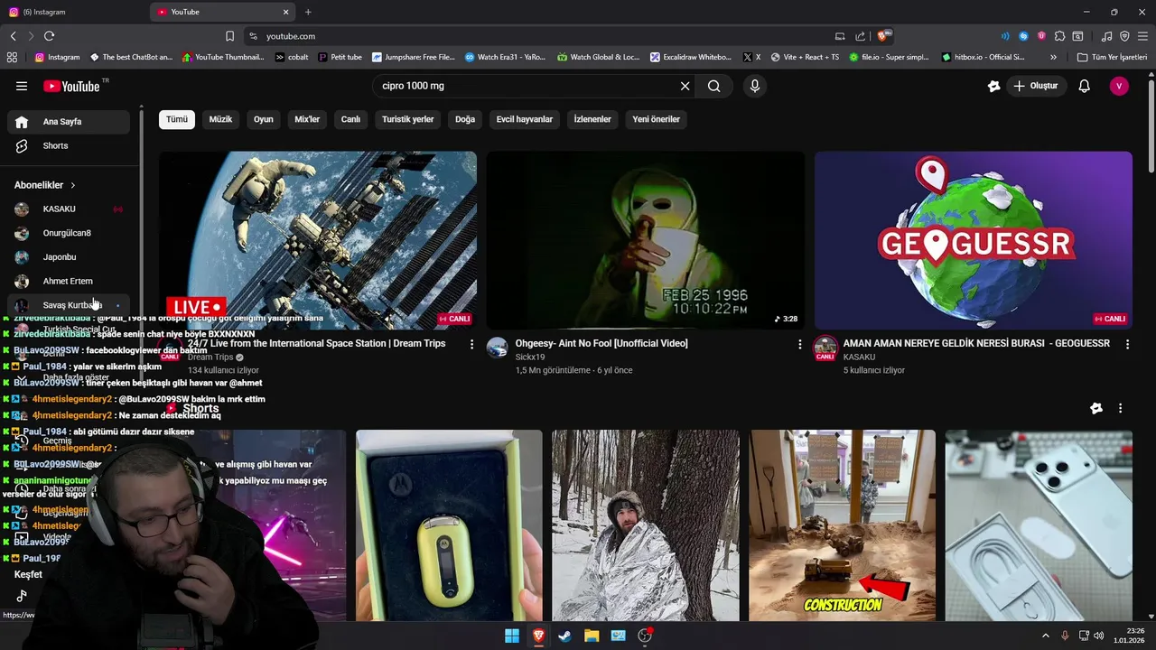The height and width of the screenshot is (650, 1156).
Task: Open the yellow Motorola phone Short
Action: (x=449, y=525)
